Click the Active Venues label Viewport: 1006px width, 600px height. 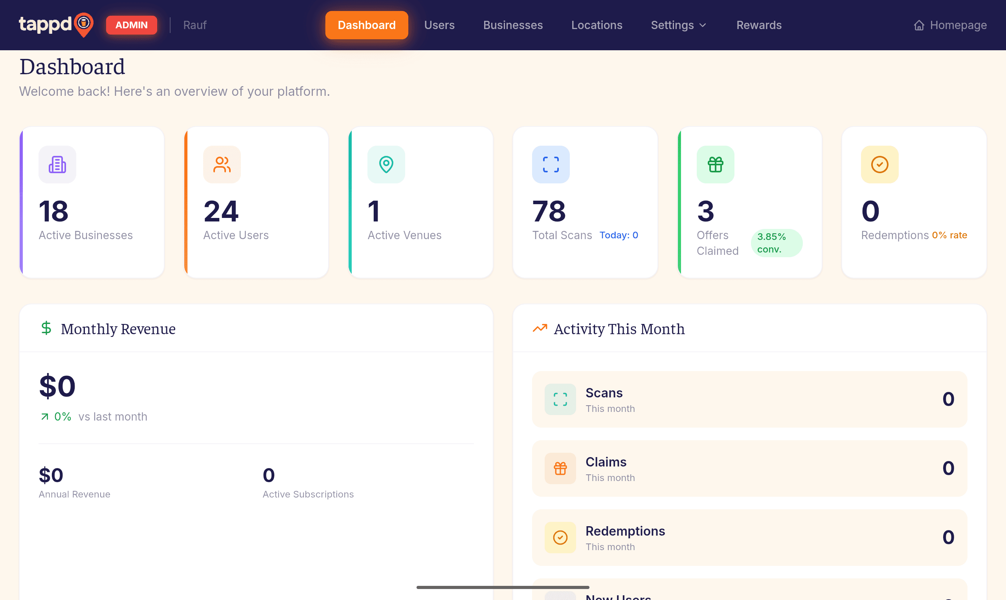pos(404,235)
